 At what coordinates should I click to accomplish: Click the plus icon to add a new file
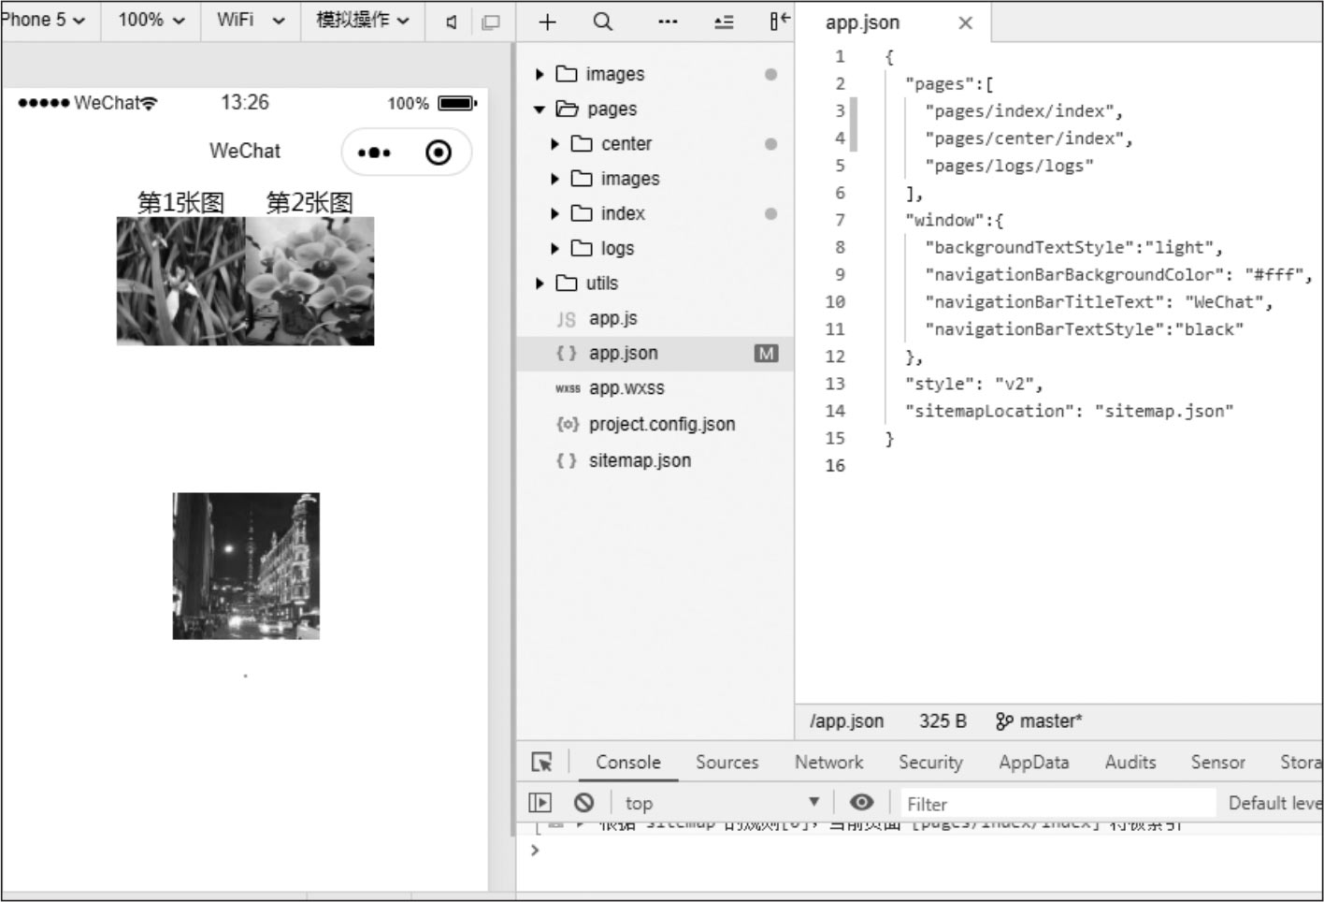[x=547, y=22]
